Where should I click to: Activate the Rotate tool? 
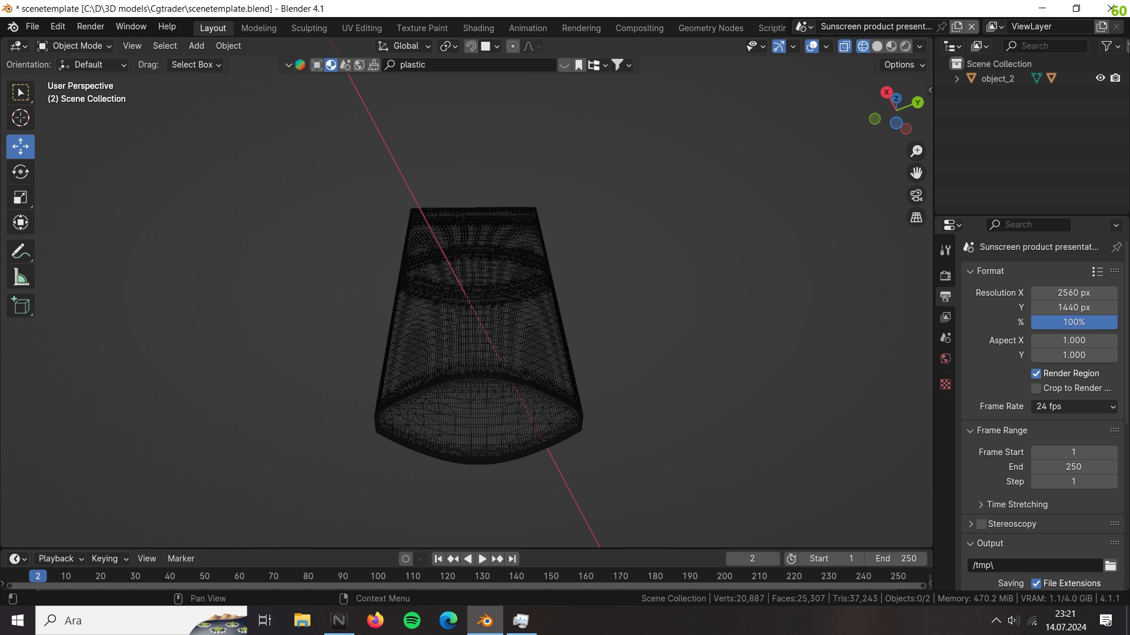[x=21, y=172]
